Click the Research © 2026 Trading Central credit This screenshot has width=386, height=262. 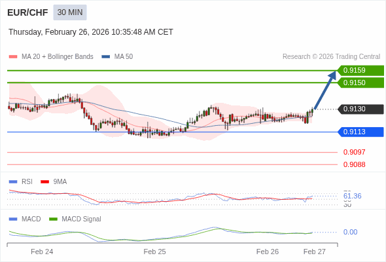(x=331, y=57)
